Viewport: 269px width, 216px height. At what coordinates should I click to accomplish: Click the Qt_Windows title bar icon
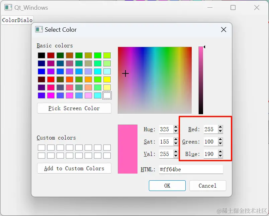(8, 7)
